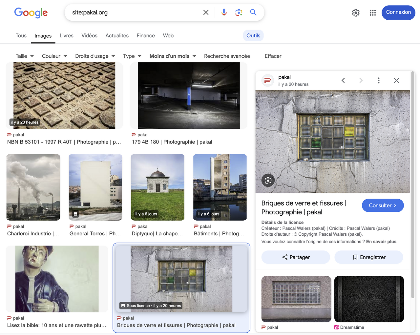Open the Actualités results tab
Image resolution: width=420 pixels, height=335 pixels.
[x=117, y=35]
